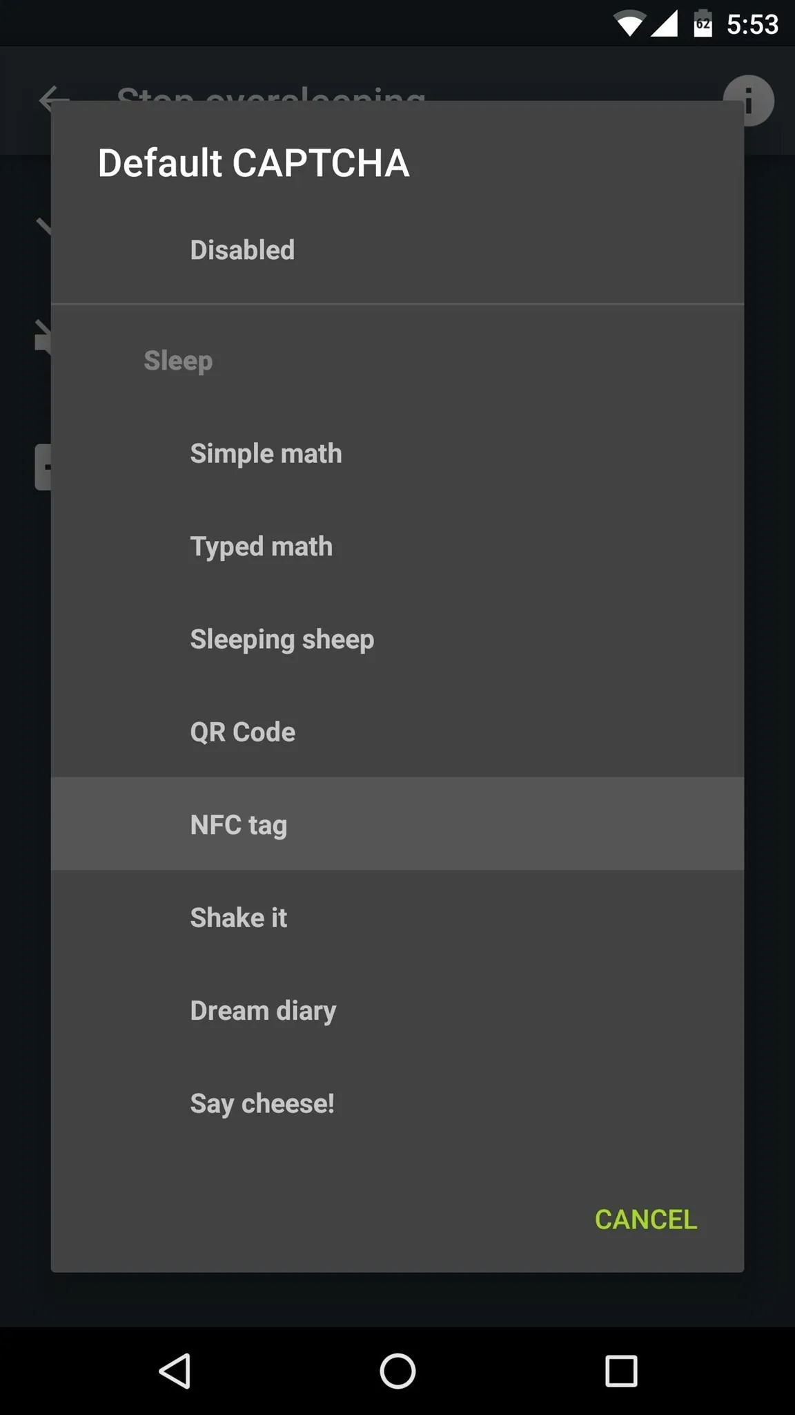795x1415 pixels.
Task: Select the Say cheese! option
Action: pos(397,1103)
